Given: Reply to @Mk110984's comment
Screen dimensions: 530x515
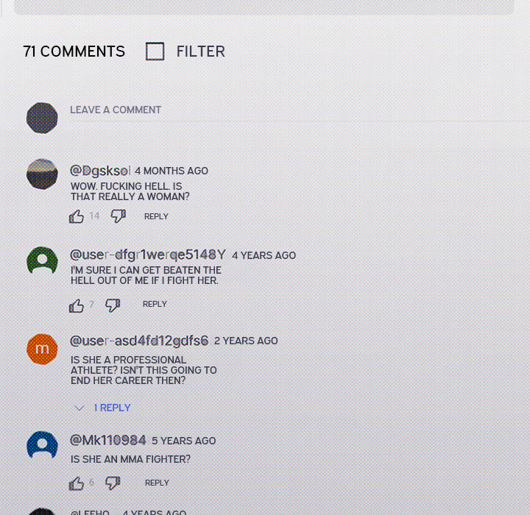Looking at the screenshot, I should point(157,483).
